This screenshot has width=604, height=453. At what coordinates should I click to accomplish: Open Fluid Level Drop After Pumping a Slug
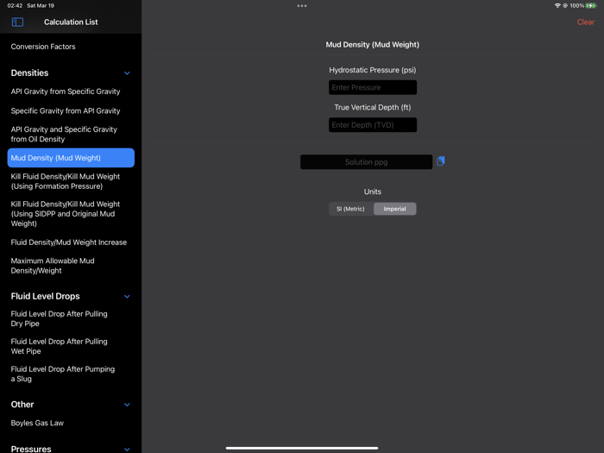coord(63,374)
